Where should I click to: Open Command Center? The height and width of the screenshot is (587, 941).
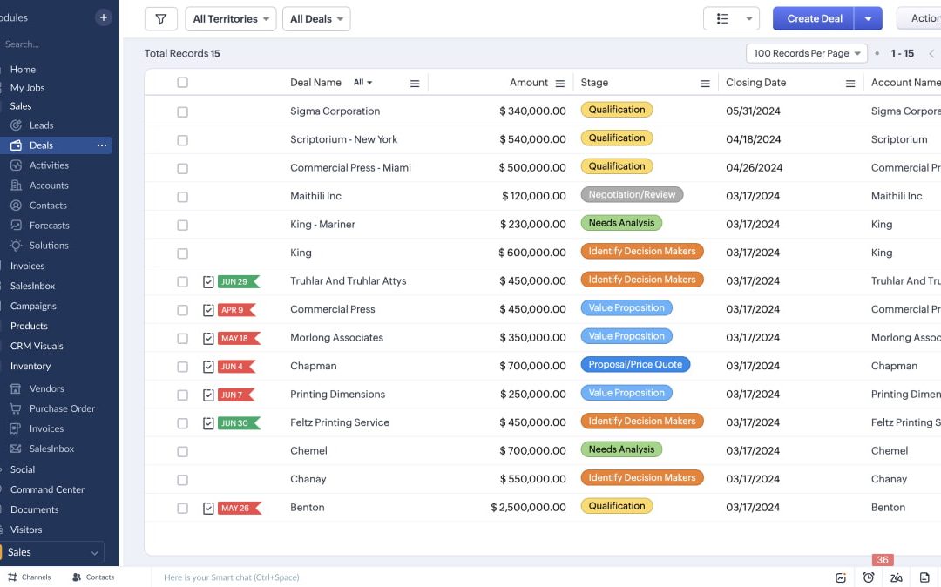[x=47, y=489]
